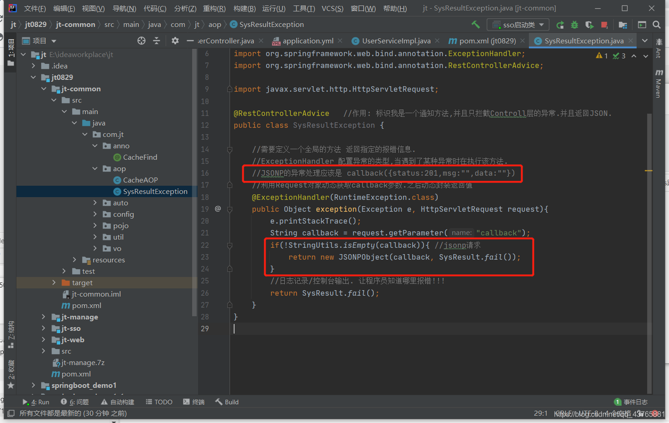Toggle the 终端 terminal tool window
This screenshot has height=423, width=669.
193,402
